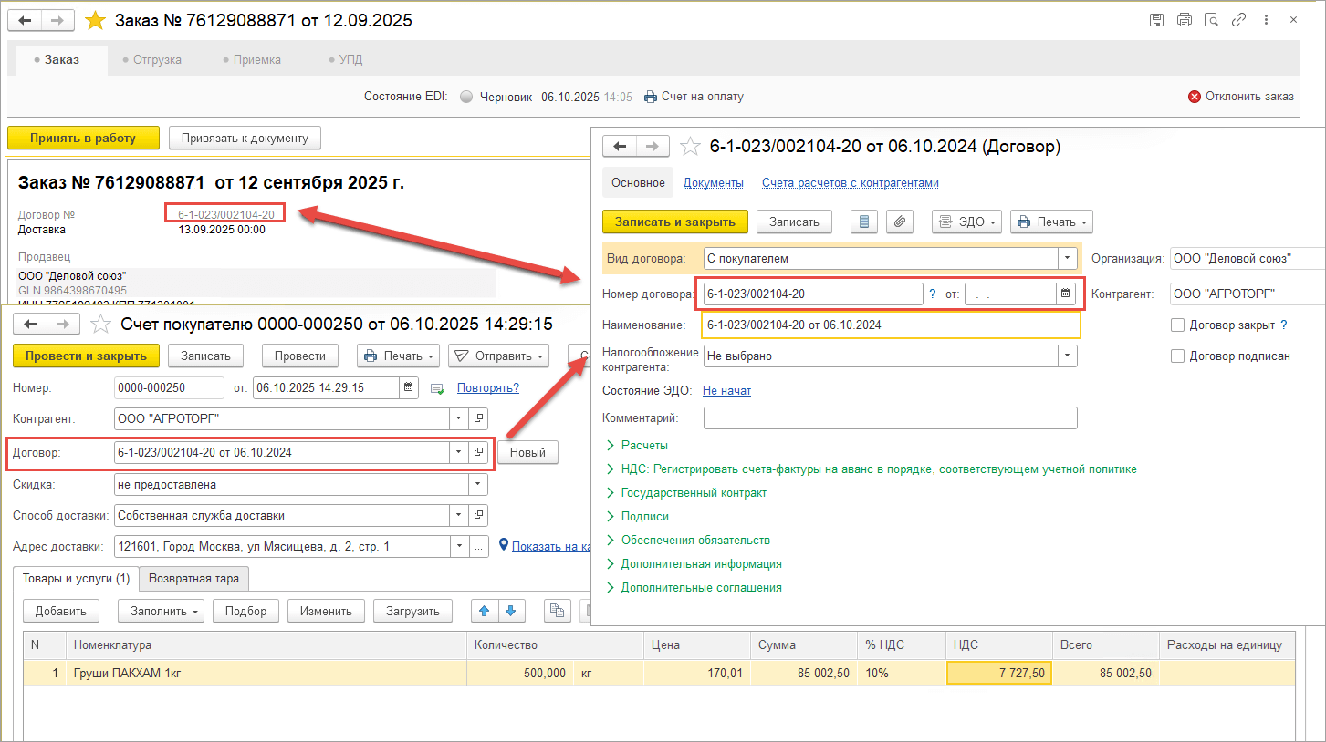Switch to the Возвратная тара tab
Viewport: 1326px width, 742px height.
[193, 578]
